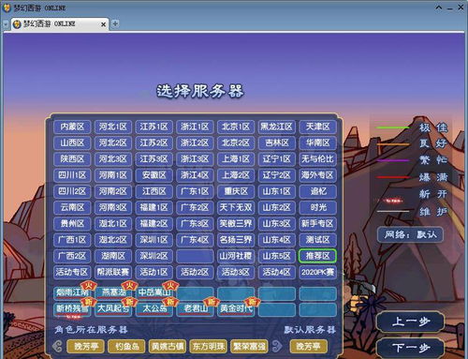
Task: Open a new tab with plus icon
Action: click(x=115, y=23)
